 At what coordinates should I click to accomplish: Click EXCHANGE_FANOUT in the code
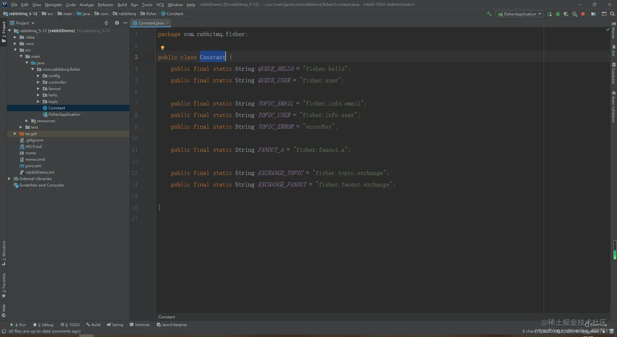click(x=282, y=185)
